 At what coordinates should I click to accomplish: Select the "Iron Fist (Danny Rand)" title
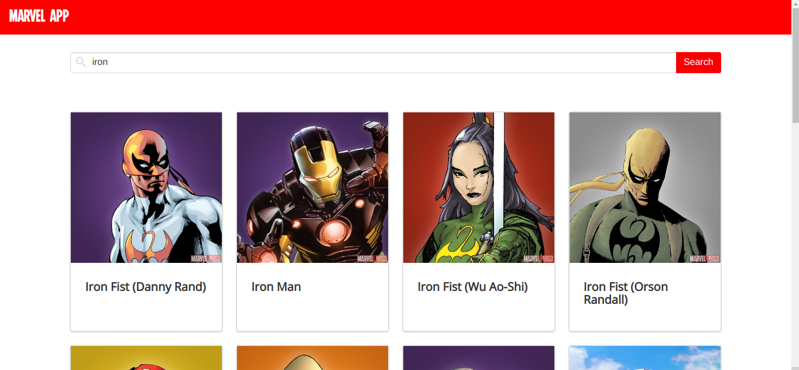(x=146, y=287)
